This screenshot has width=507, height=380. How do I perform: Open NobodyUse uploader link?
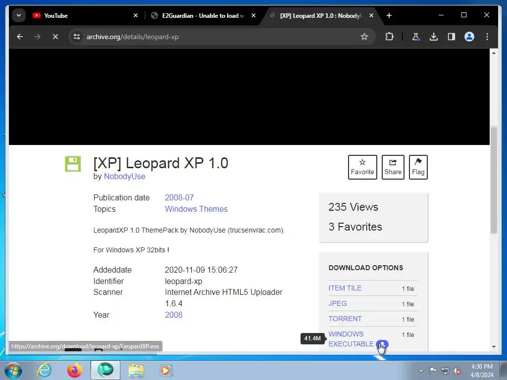click(124, 177)
